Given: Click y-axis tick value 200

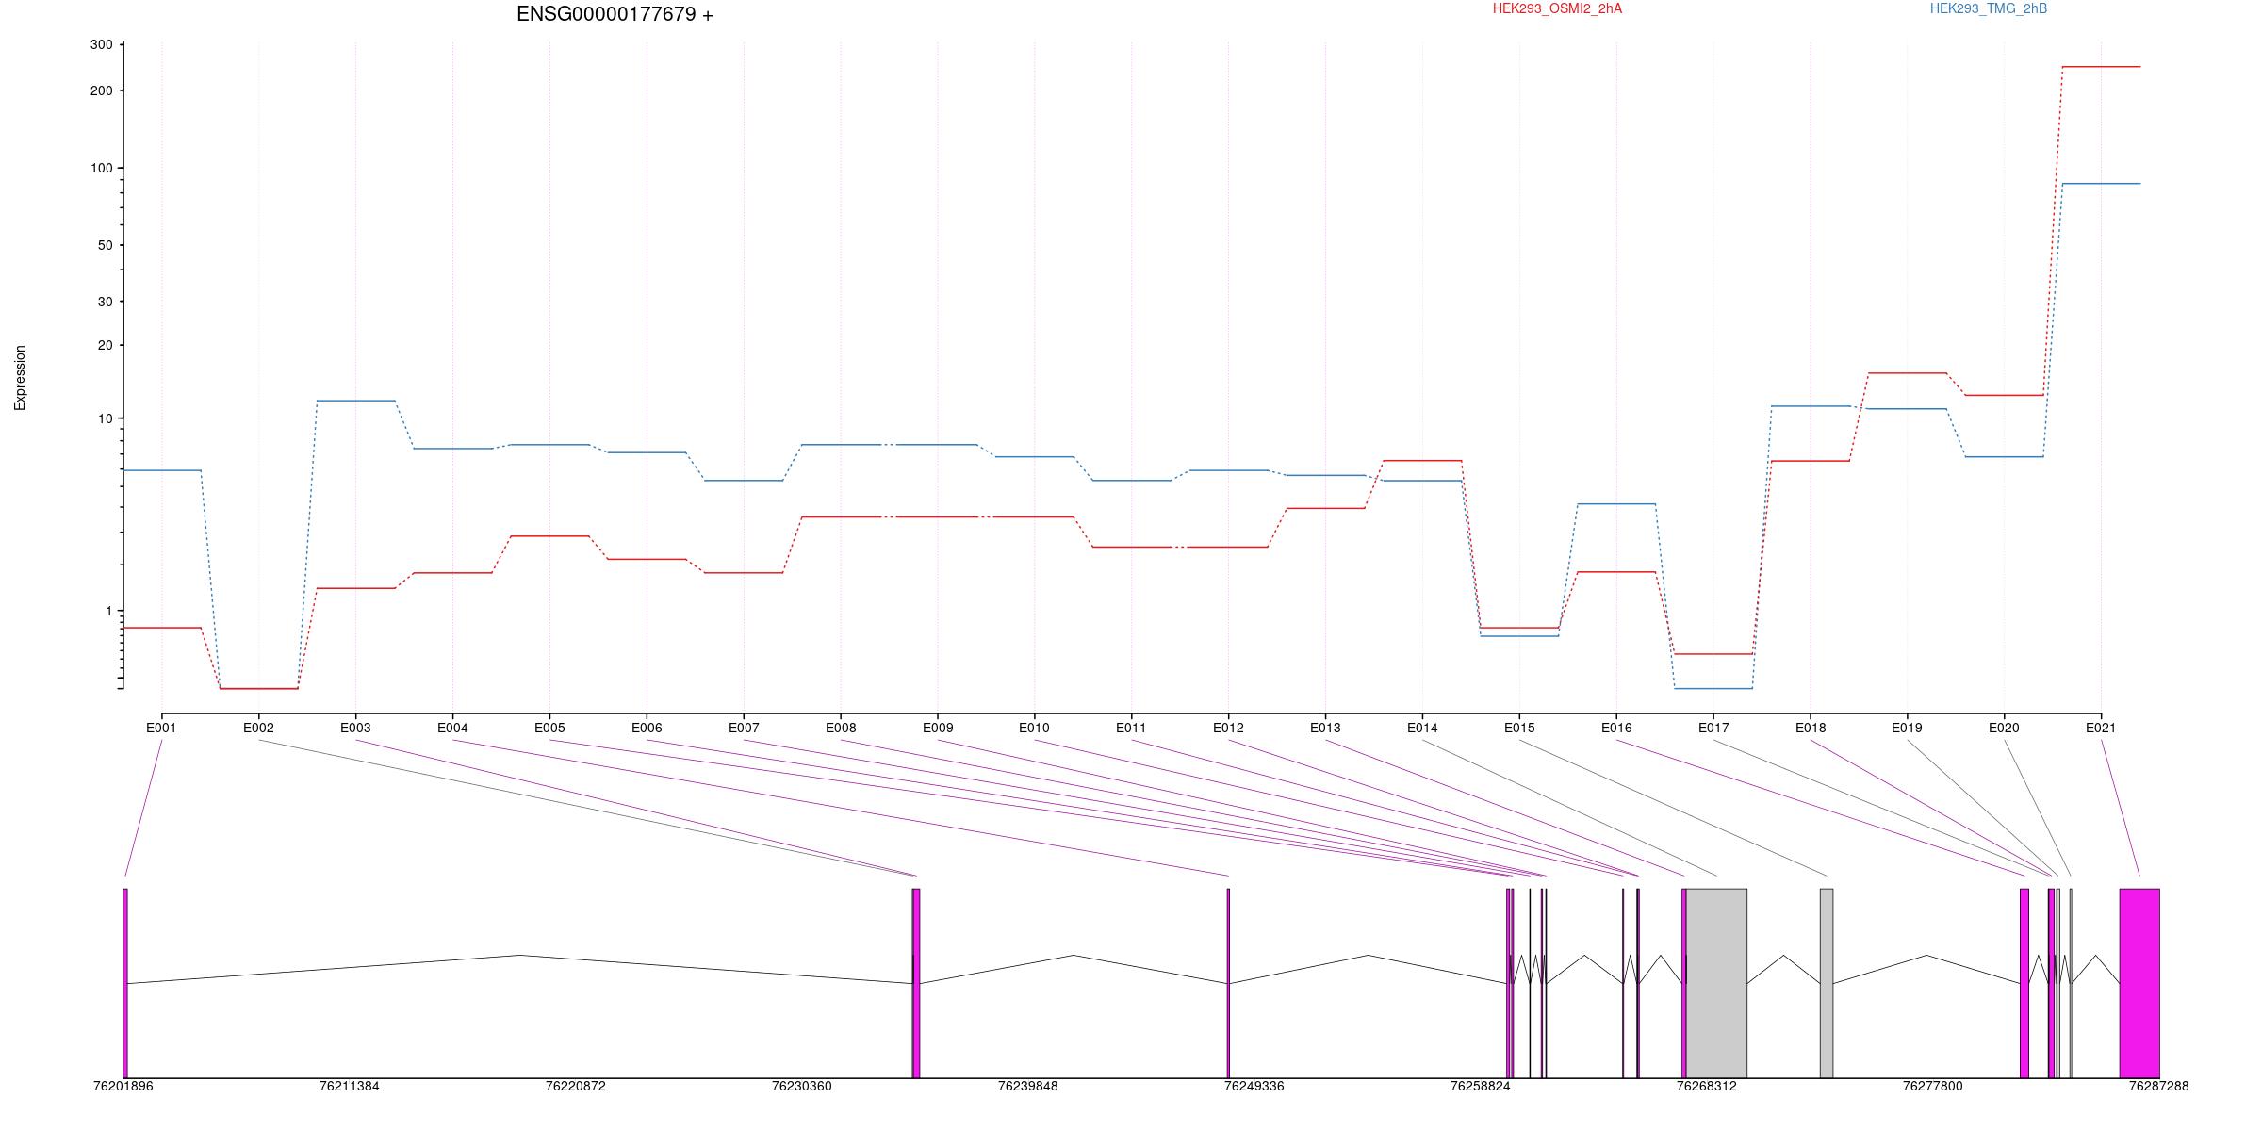Looking at the screenshot, I should tap(102, 90).
